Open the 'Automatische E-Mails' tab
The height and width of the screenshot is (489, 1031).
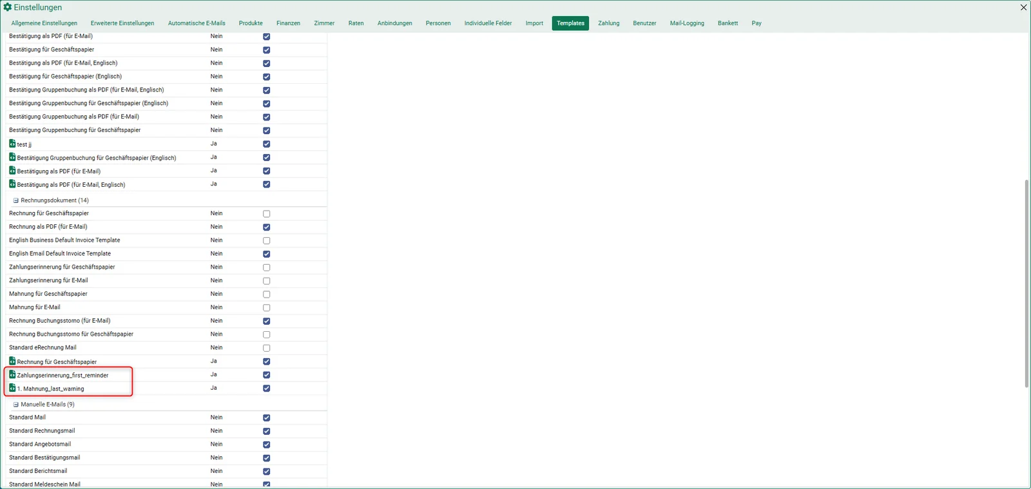click(x=197, y=23)
